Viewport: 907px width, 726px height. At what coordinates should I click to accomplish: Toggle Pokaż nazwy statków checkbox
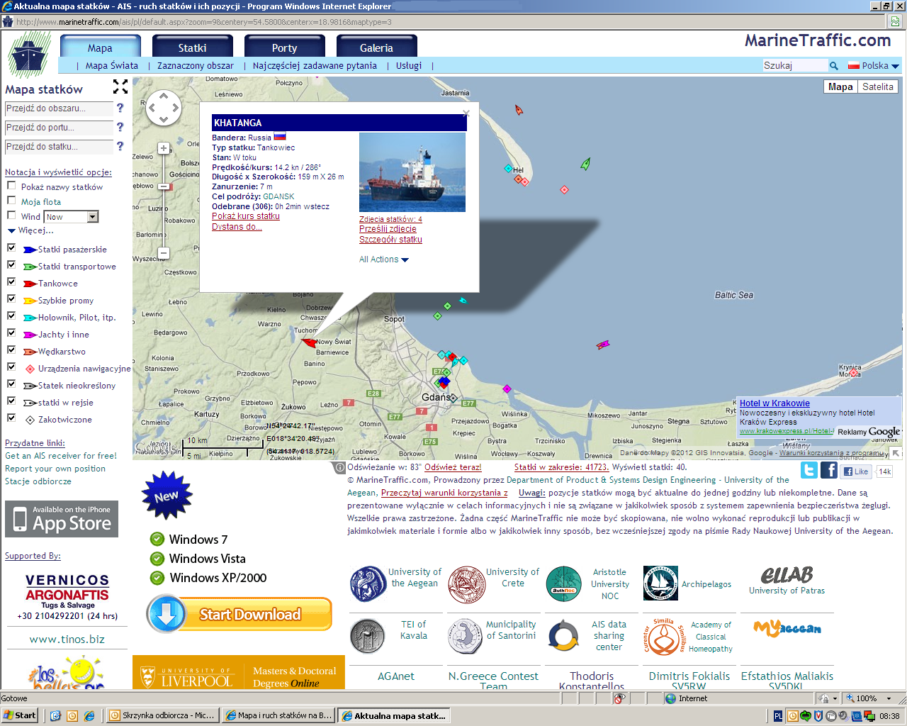click(11, 186)
